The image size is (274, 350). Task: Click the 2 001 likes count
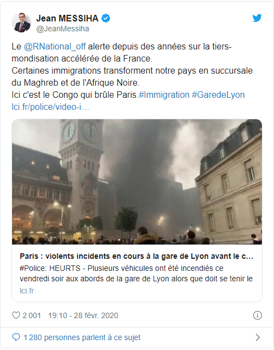pos(32,315)
